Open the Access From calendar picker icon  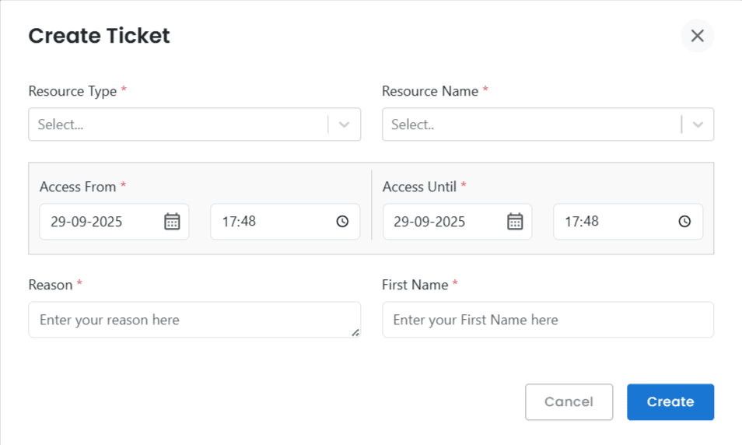172,222
